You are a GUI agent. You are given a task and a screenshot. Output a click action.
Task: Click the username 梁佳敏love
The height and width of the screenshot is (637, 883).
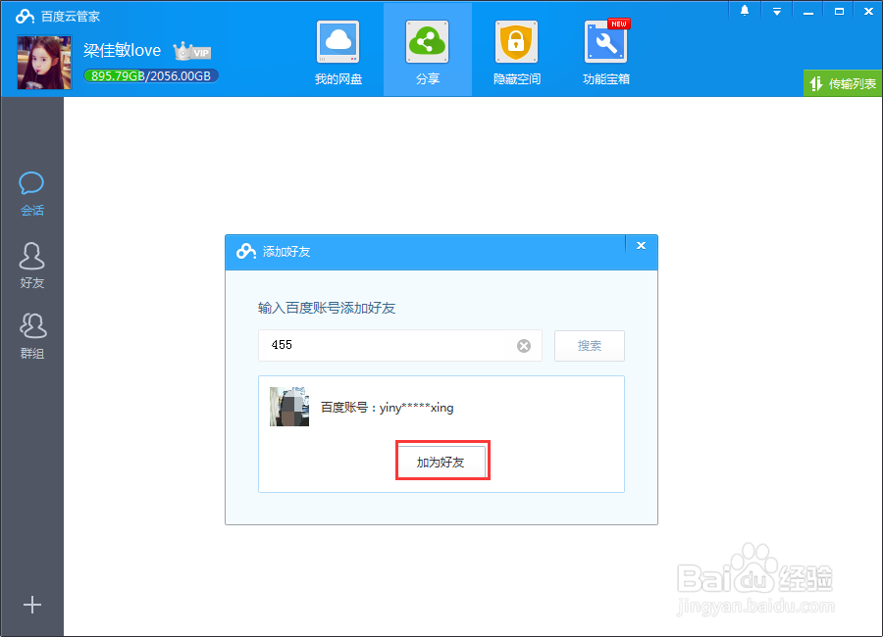(123, 51)
